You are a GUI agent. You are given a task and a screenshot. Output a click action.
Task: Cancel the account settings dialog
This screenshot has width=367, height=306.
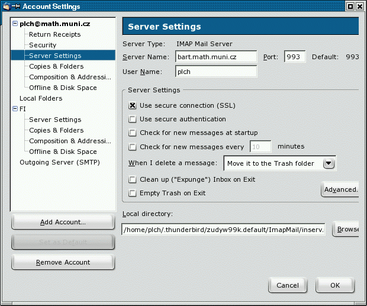[x=288, y=285]
